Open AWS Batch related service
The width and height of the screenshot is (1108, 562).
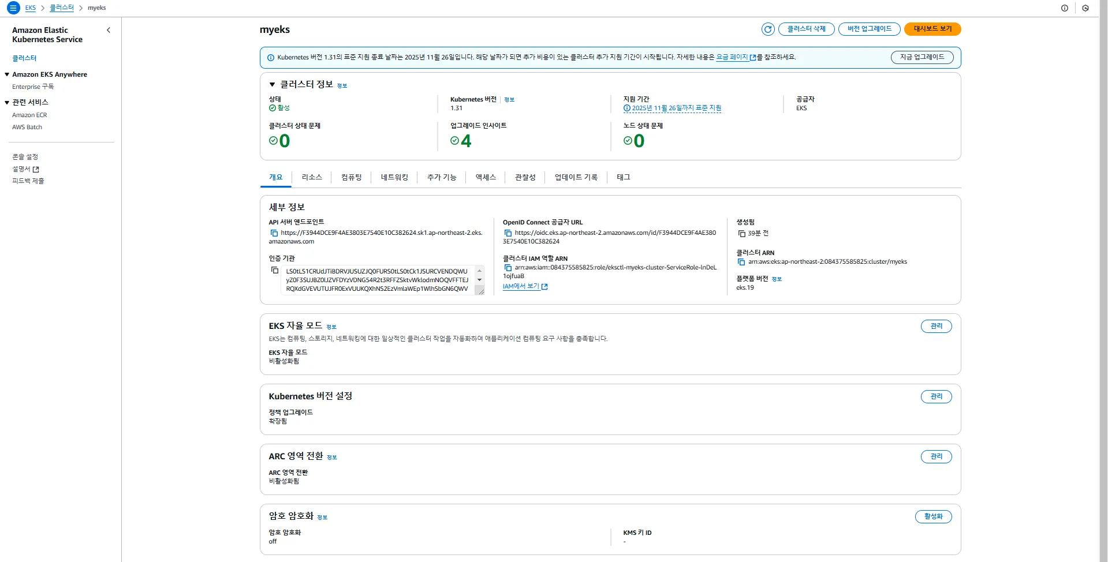click(27, 128)
